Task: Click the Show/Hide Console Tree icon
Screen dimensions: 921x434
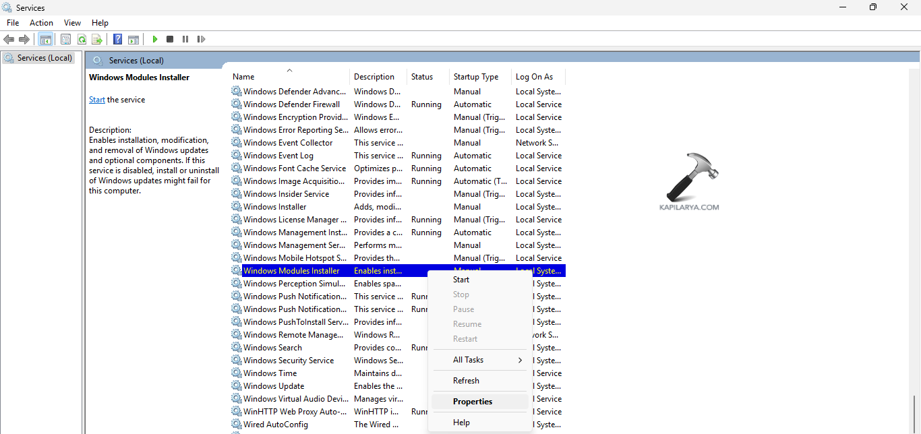Action: pos(45,39)
